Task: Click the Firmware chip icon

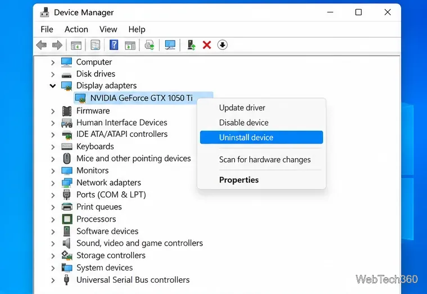Action: click(x=67, y=111)
